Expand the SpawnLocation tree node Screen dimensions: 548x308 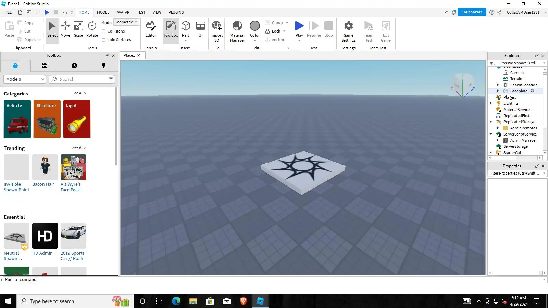coord(498,85)
